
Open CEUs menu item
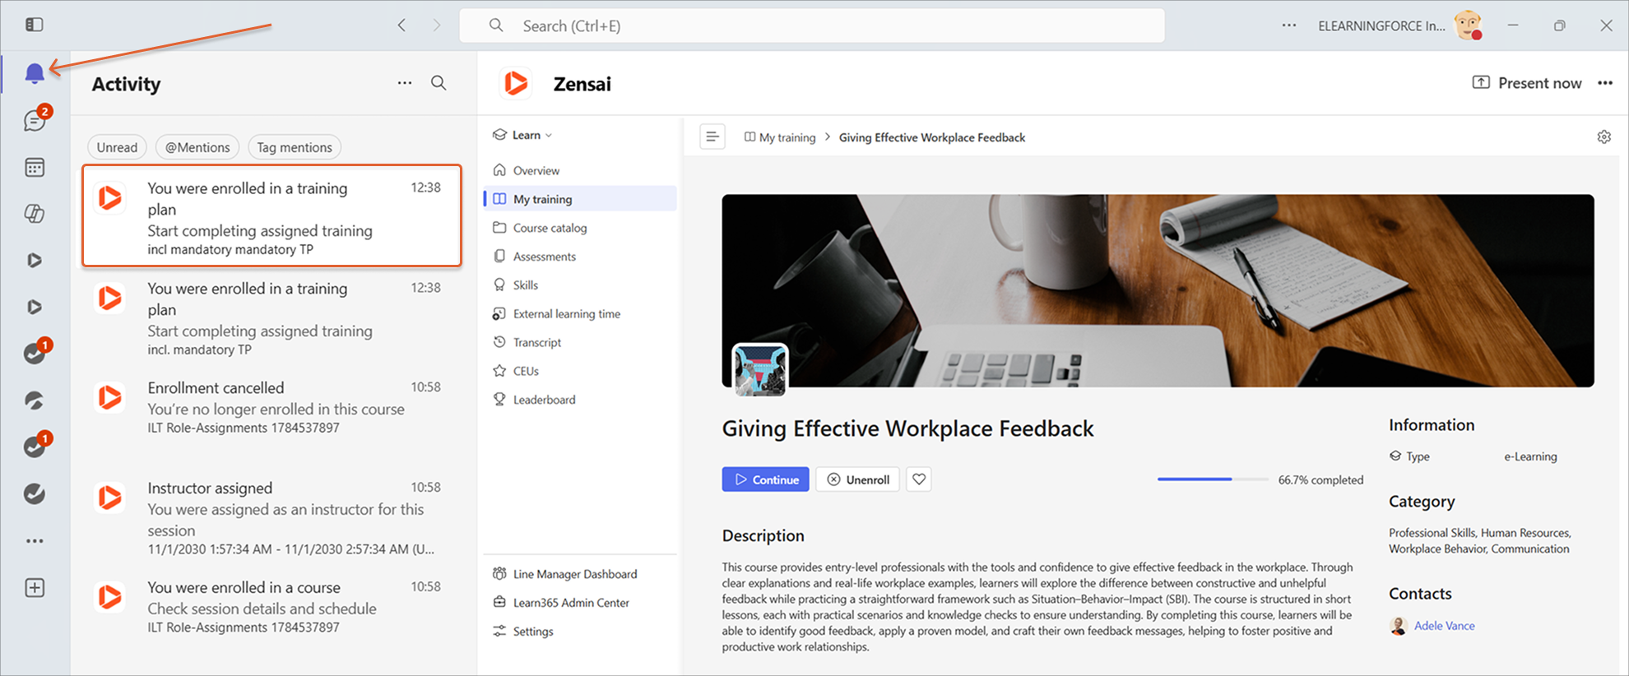tap(580, 371)
